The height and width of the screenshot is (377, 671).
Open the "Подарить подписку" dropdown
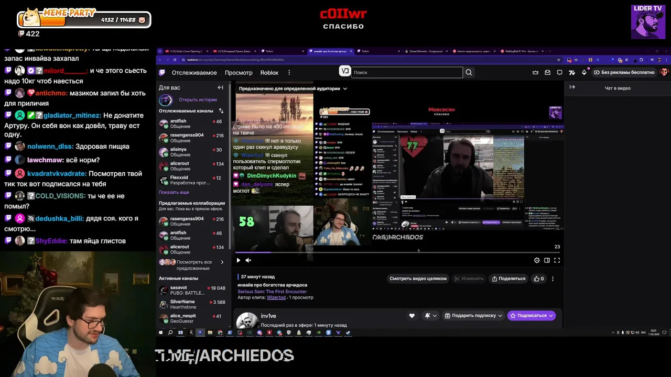473,315
